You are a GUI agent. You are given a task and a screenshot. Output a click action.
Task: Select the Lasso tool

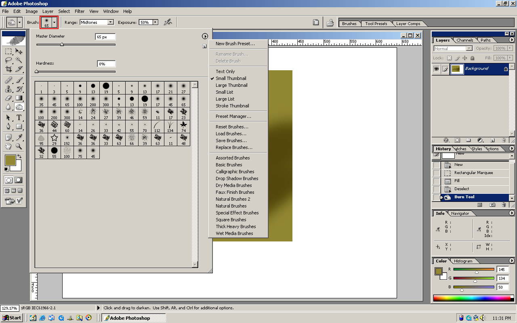click(8, 60)
